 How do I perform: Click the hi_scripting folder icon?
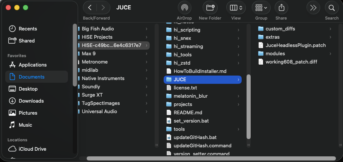point(169,30)
